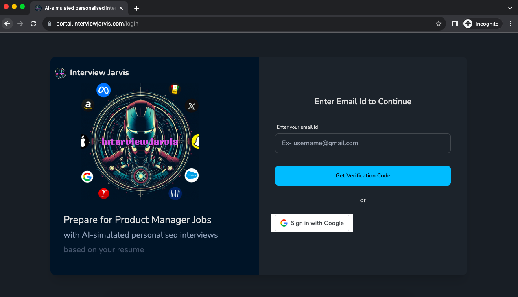Screen dimensions: 518x297
Task: Click the GAP logo icon
Action: [x=175, y=194]
